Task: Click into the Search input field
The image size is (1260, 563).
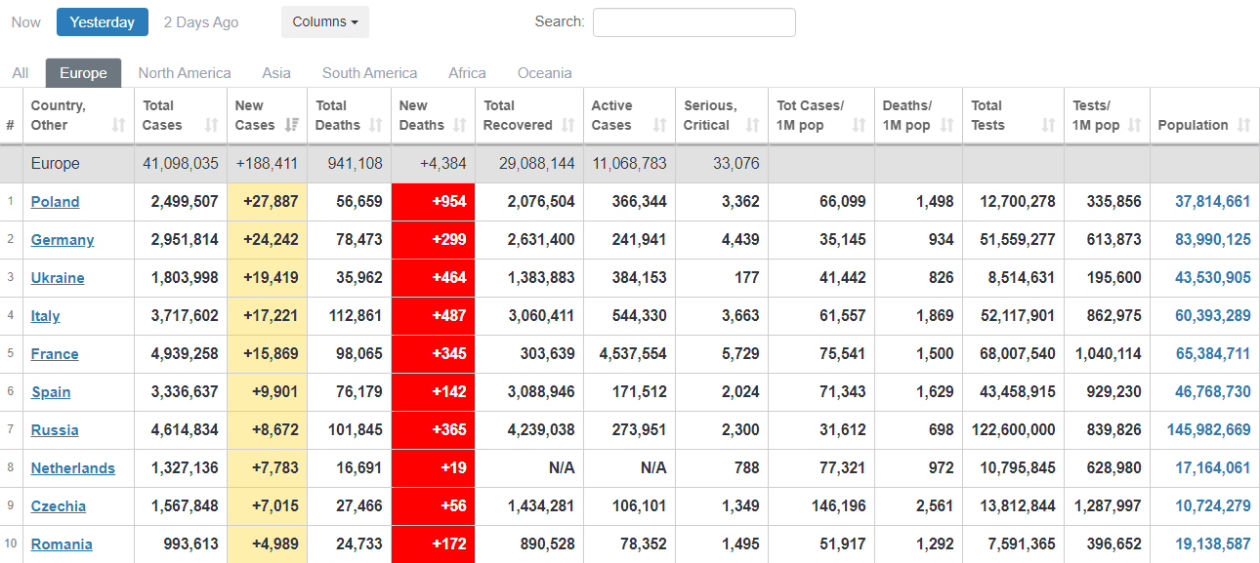Action: pos(693,22)
